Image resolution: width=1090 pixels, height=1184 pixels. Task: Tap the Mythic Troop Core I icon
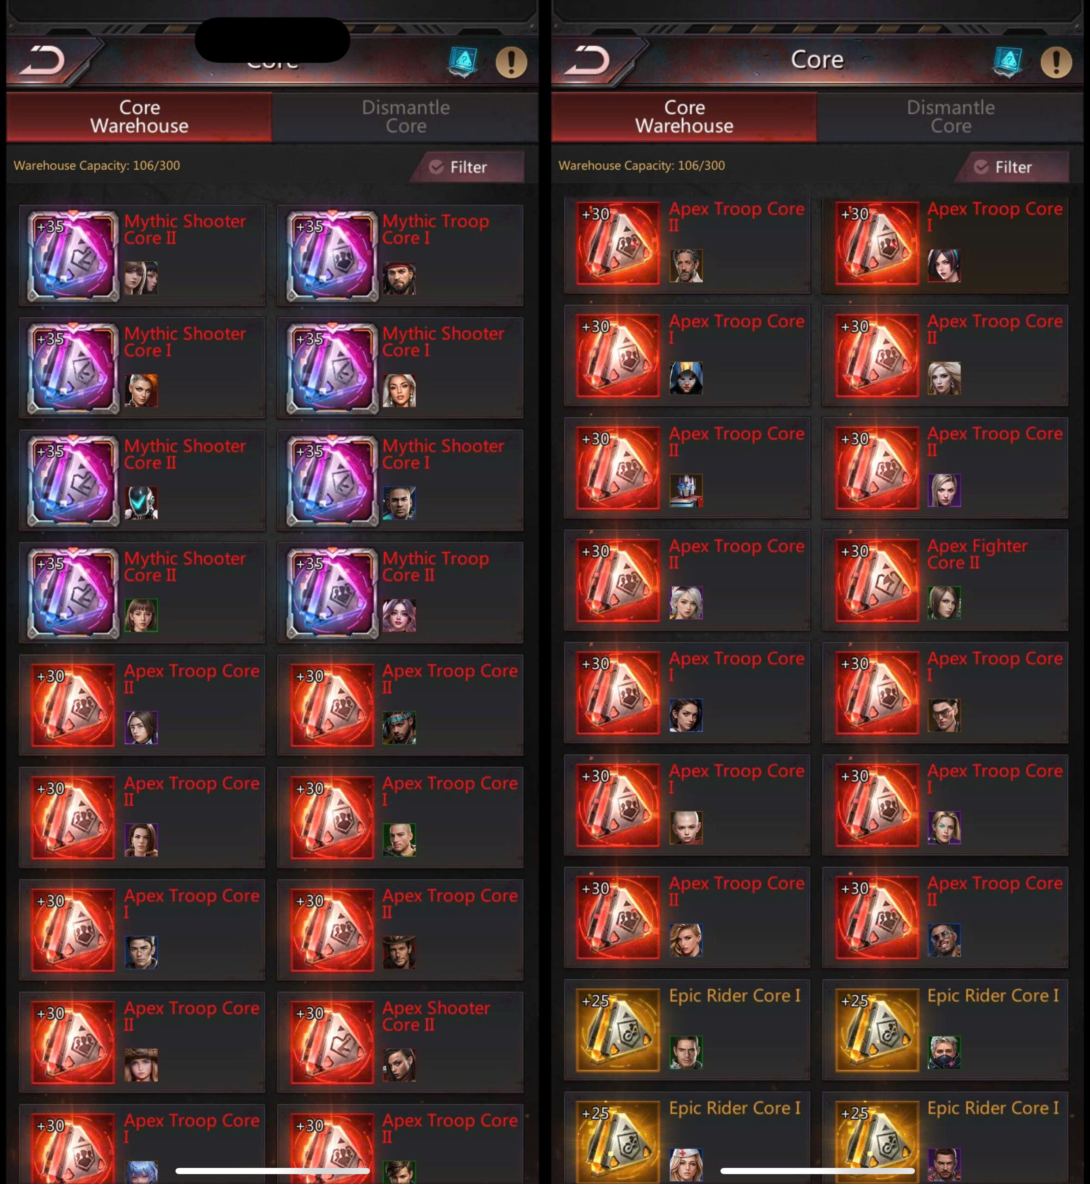pos(332,255)
